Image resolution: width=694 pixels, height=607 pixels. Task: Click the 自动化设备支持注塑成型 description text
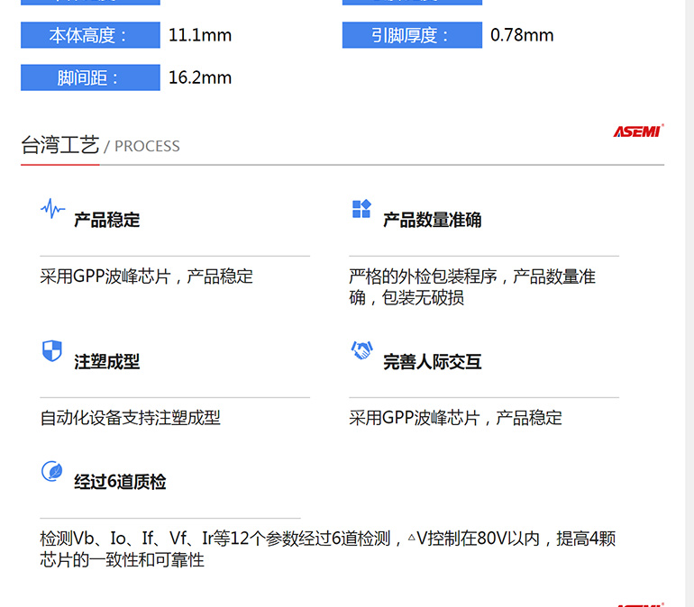[130, 418]
